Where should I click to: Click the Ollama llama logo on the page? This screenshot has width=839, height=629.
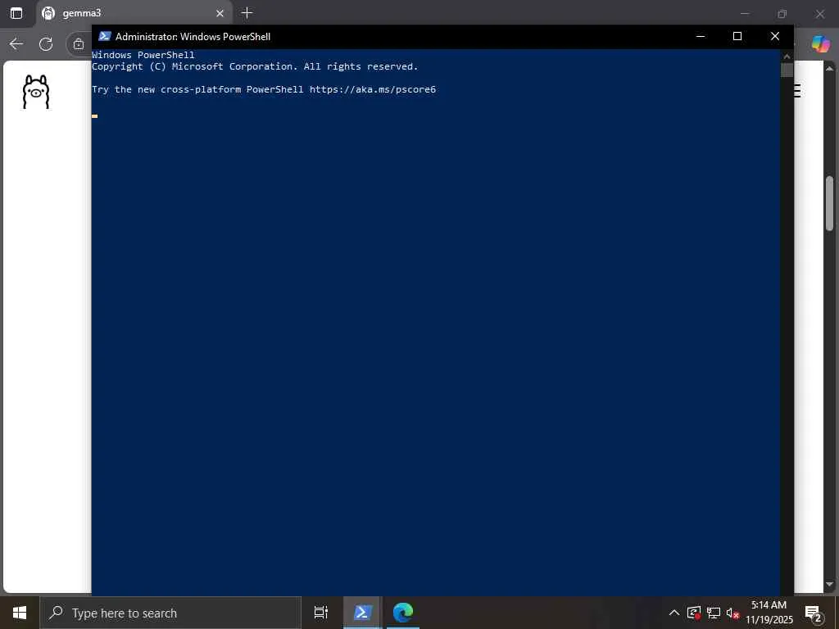(36, 92)
